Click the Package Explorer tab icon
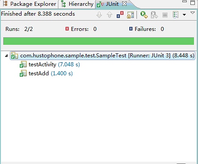Image resolution: width=198 pixels, height=164 pixels. [x=5, y=4]
